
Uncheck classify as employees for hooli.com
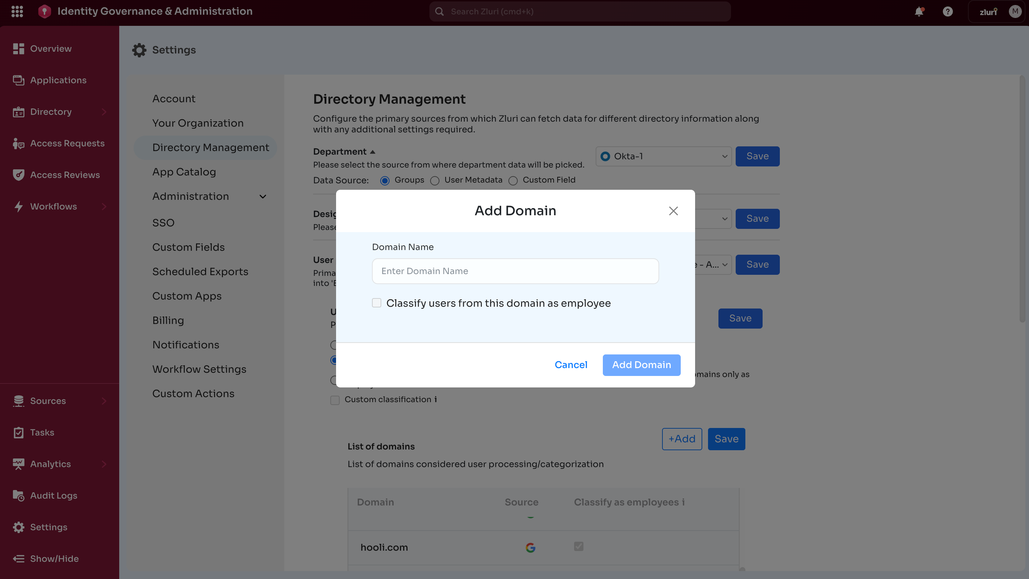579,546
